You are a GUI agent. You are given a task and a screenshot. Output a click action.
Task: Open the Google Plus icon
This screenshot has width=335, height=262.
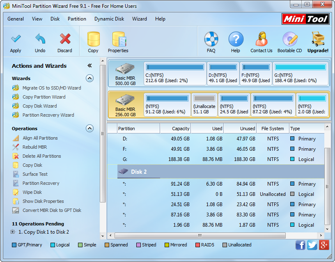324,245
